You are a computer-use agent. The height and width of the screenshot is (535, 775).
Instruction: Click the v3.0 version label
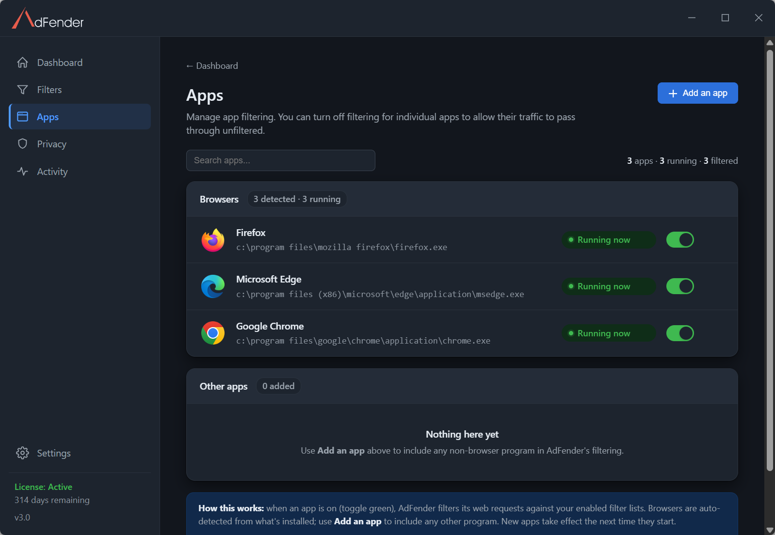point(22,518)
